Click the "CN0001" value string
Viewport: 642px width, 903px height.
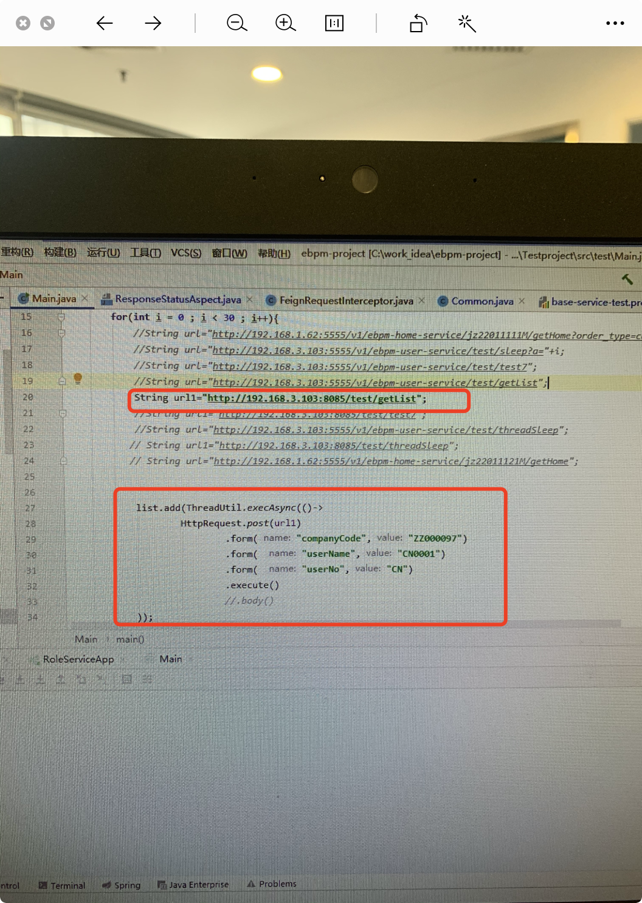coord(418,554)
